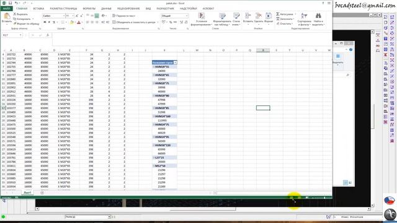Click the Save icon in Excel quick access toolbar
Viewport: 397px width, 223px height.
10,3
